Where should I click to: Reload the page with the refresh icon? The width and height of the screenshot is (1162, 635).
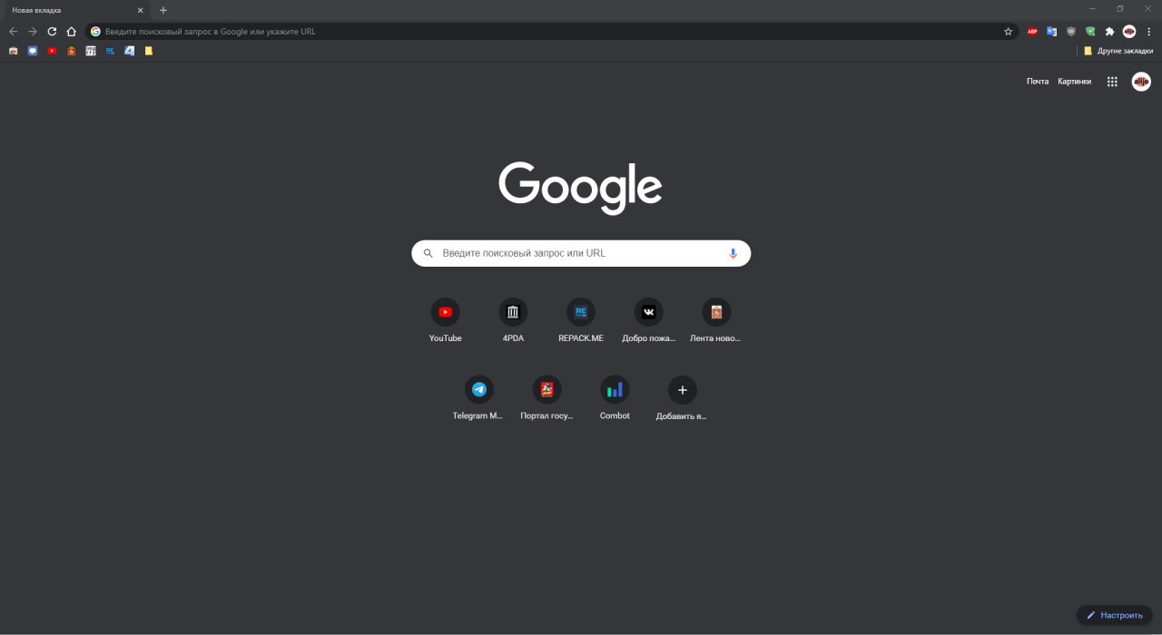click(52, 31)
